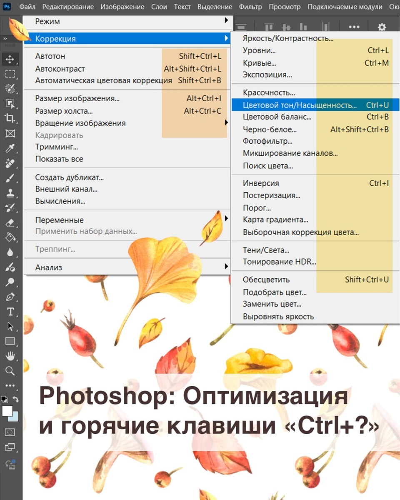The image size is (400, 500).
Task: Open the Файл menu
Action: point(27,7)
